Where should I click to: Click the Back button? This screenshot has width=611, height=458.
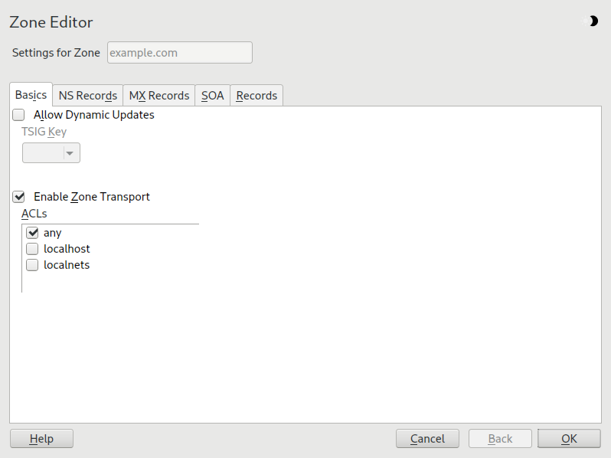pos(500,439)
